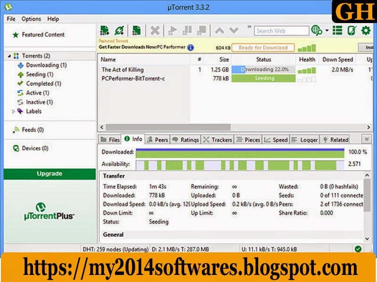Click the right arrow of the horizontal scrollbar
Screen dimensions: 377x282
[369, 127]
